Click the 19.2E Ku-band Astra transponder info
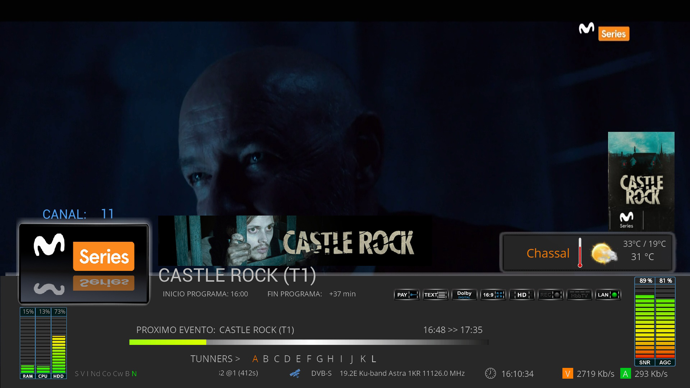Image resolution: width=690 pixels, height=388 pixels. (402, 373)
